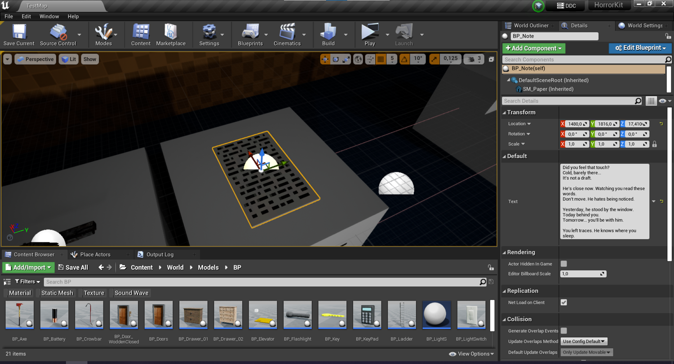
Task: Switch to the Output Log tab
Action: click(x=160, y=254)
